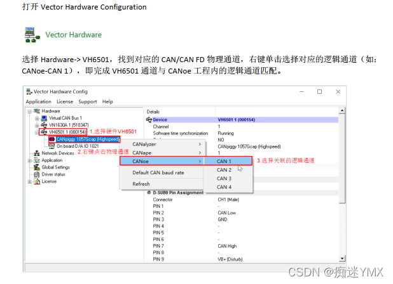Screen dimensions: 393x284
Task: Click the Hardware root node icon
Action: coord(37,111)
